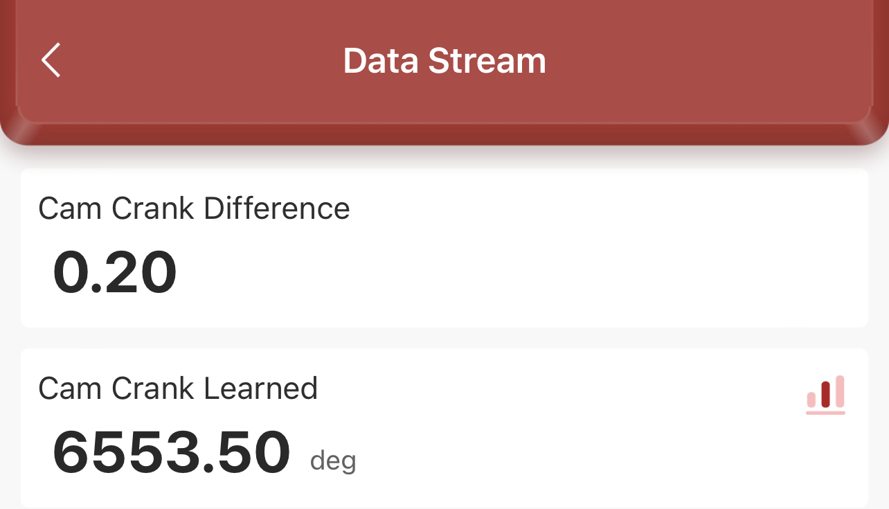Tap gray gap between the two data cards
This screenshot has width=889, height=509.
tap(445, 338)
